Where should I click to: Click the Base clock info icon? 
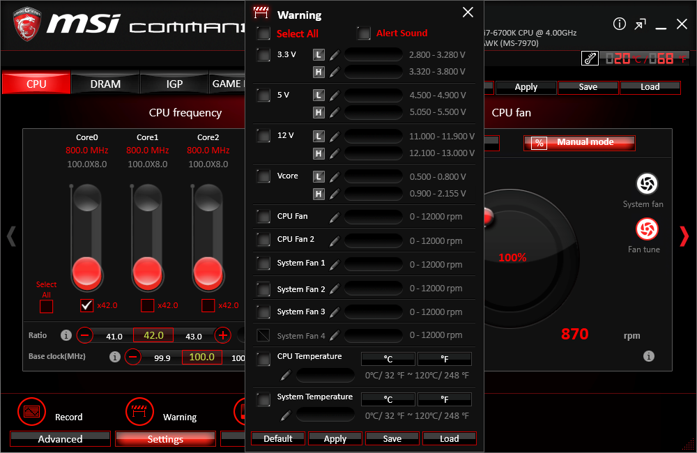(115, 357)
